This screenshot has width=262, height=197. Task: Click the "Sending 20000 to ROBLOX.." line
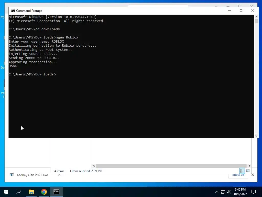click(34, 58)
